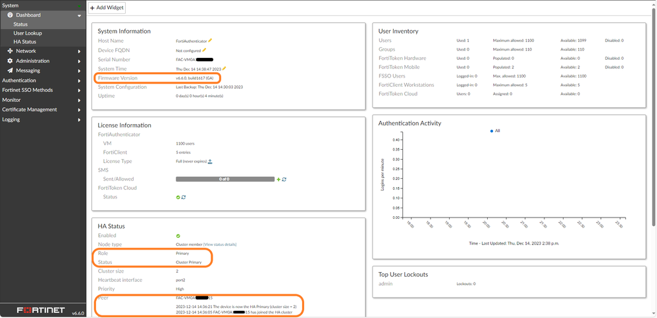Viewport: 657px width, 318px height.
Task: Click FortiToken Mobile Populated: 2 value
Action: click(503, 68)
